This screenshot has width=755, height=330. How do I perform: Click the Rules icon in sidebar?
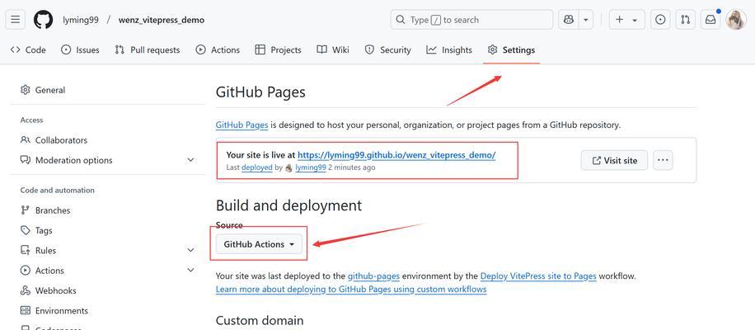(25, 251)
